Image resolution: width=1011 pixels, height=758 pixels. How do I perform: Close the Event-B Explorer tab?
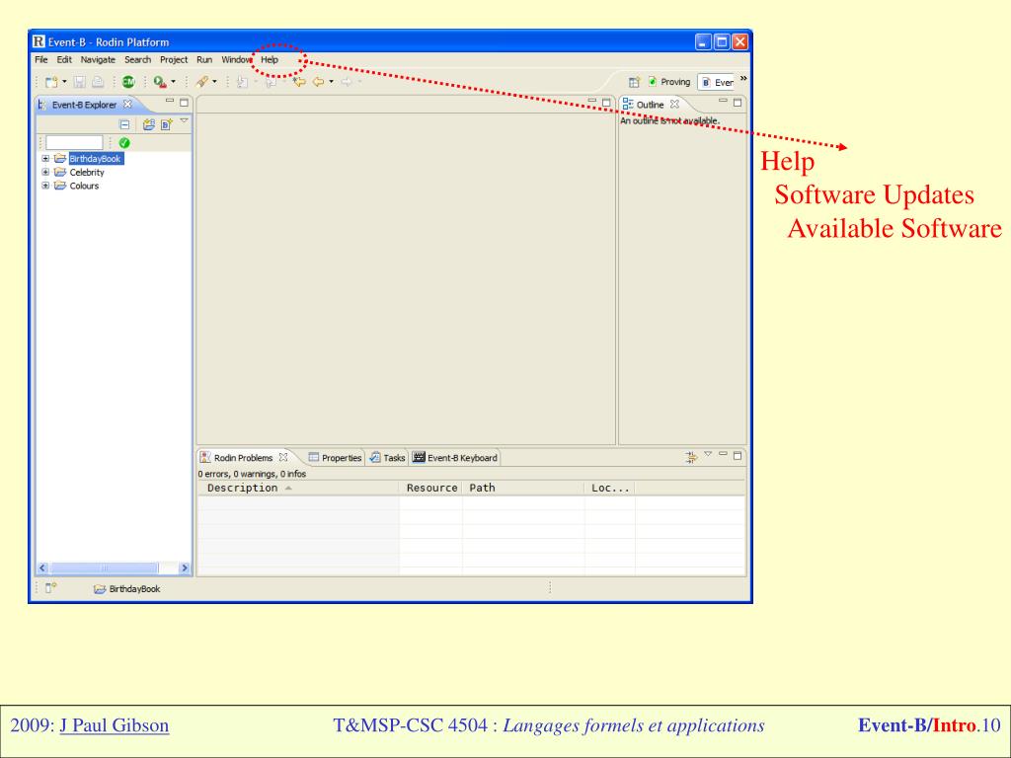(x=127, y=104)
